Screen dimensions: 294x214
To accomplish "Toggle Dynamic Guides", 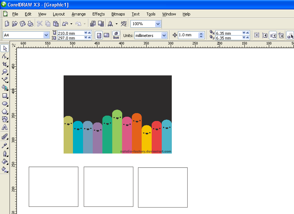I will [281, 35].
